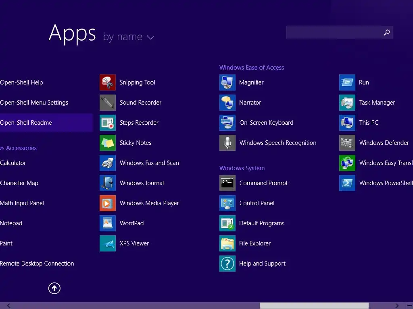This screenshot has height=309, width=413.
Task: Open Windows Journal icon
Action: pyautogui.click(x=107, y=183)
